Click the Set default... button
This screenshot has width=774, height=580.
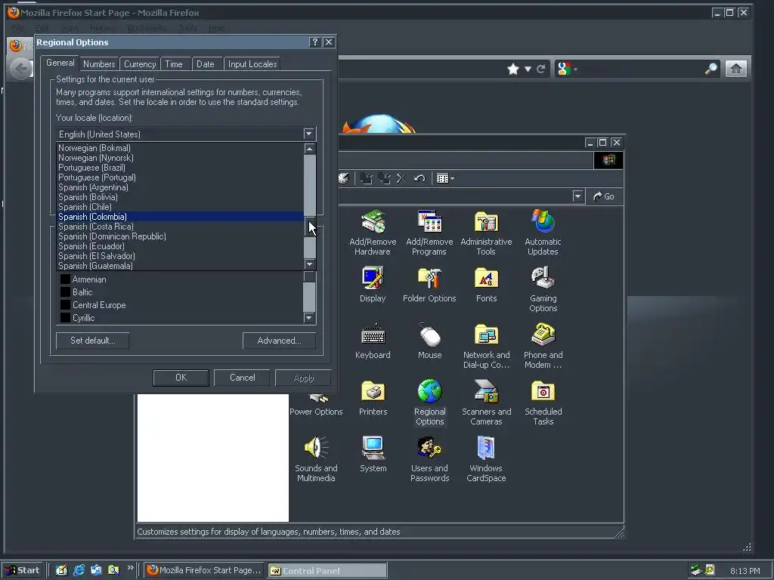pyautogui.click(x=93, y=341)
